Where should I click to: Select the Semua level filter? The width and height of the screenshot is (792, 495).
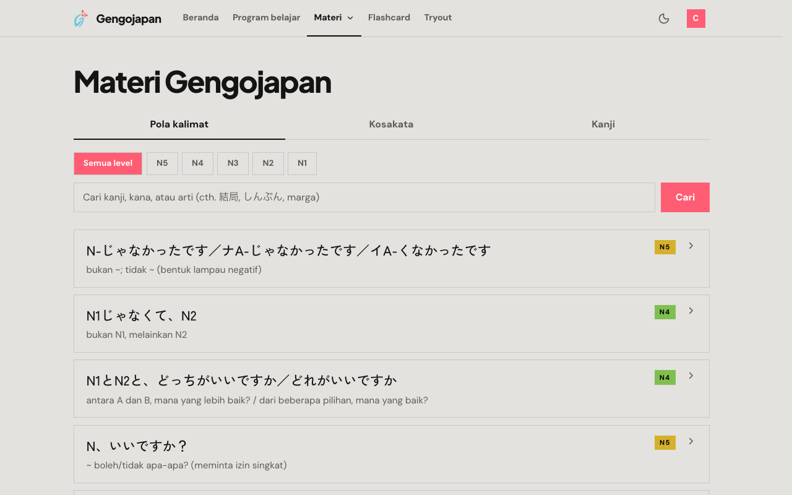(x=108, y=163)
